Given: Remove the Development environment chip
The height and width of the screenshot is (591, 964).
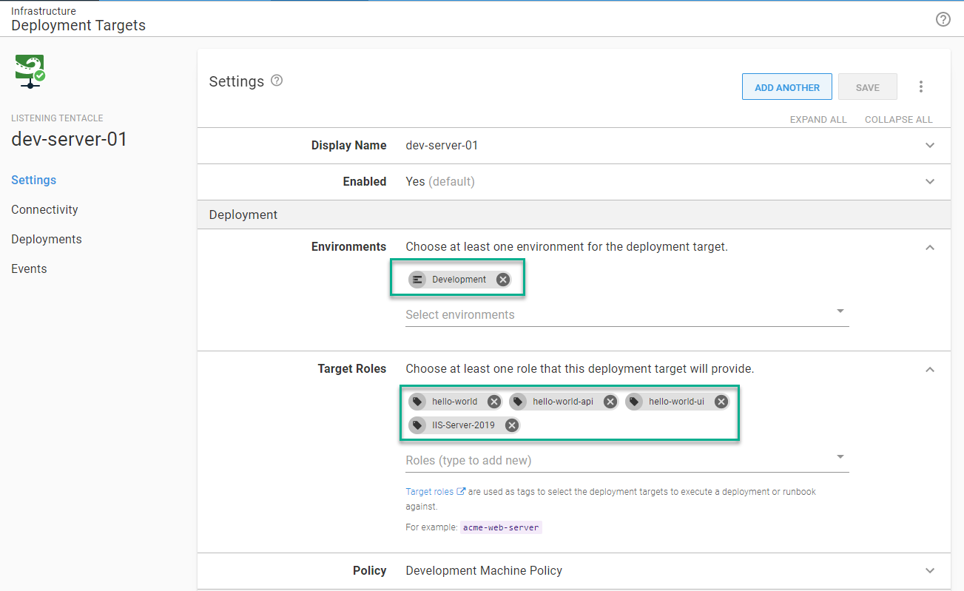Looking at the screenshot, I should (x=502, y=279).
